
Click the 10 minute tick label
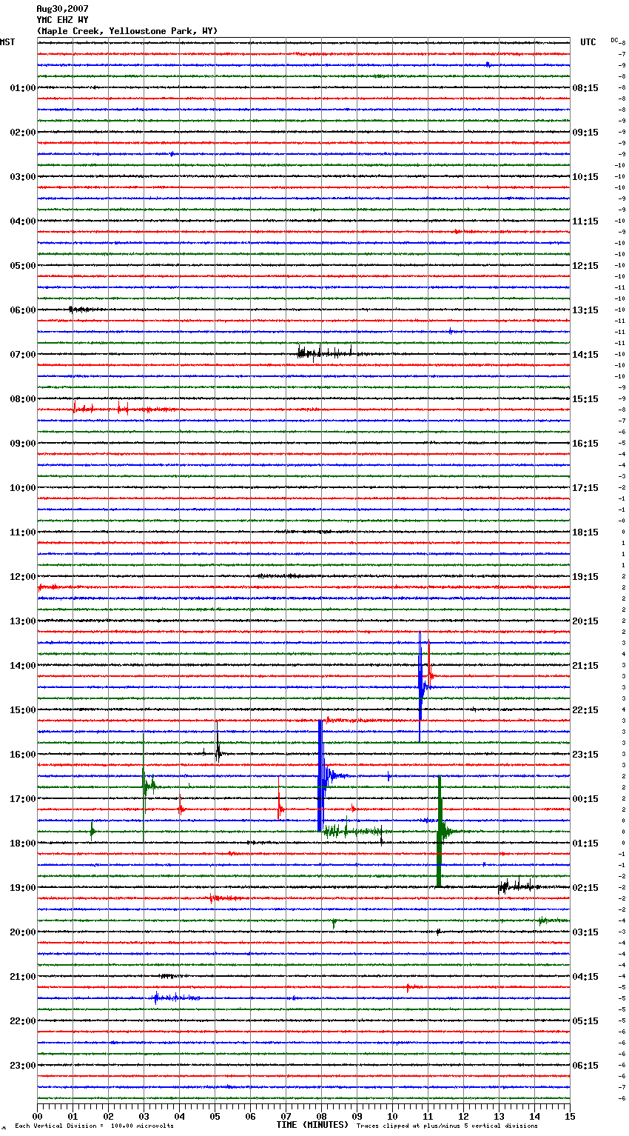(x=392, y=1116)
